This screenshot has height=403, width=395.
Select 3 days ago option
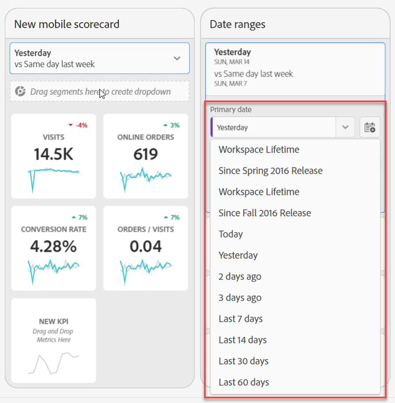295,298
